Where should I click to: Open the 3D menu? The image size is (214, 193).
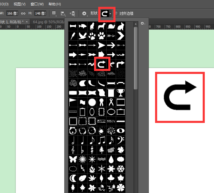pyautogui.click(x=4, y=4)
